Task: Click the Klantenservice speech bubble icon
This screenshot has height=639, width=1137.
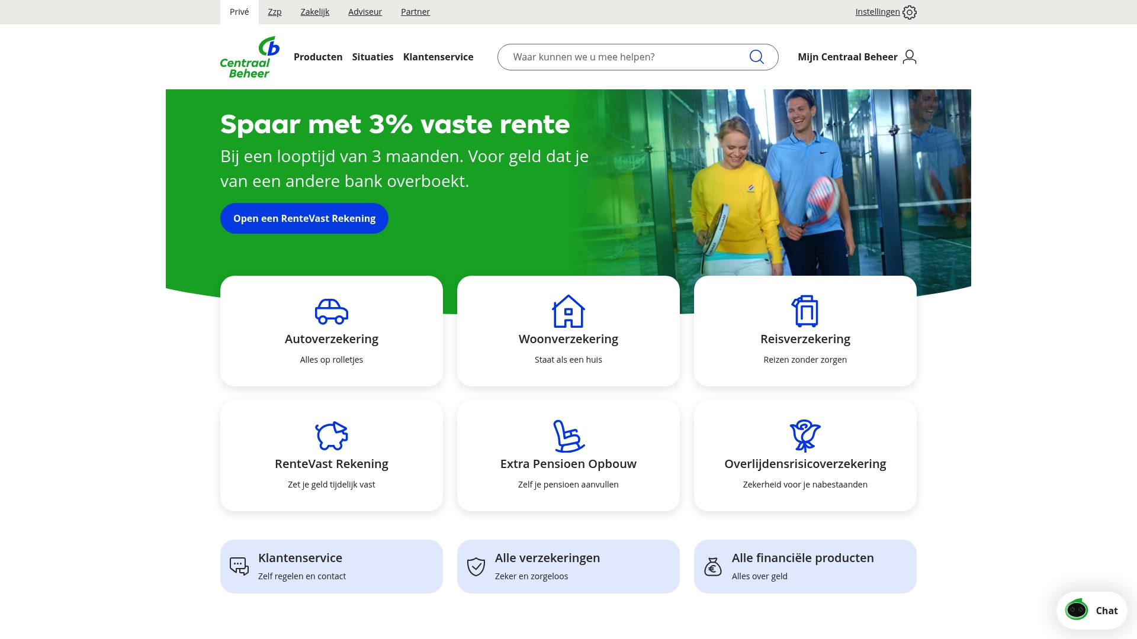Action: point(238,566)
